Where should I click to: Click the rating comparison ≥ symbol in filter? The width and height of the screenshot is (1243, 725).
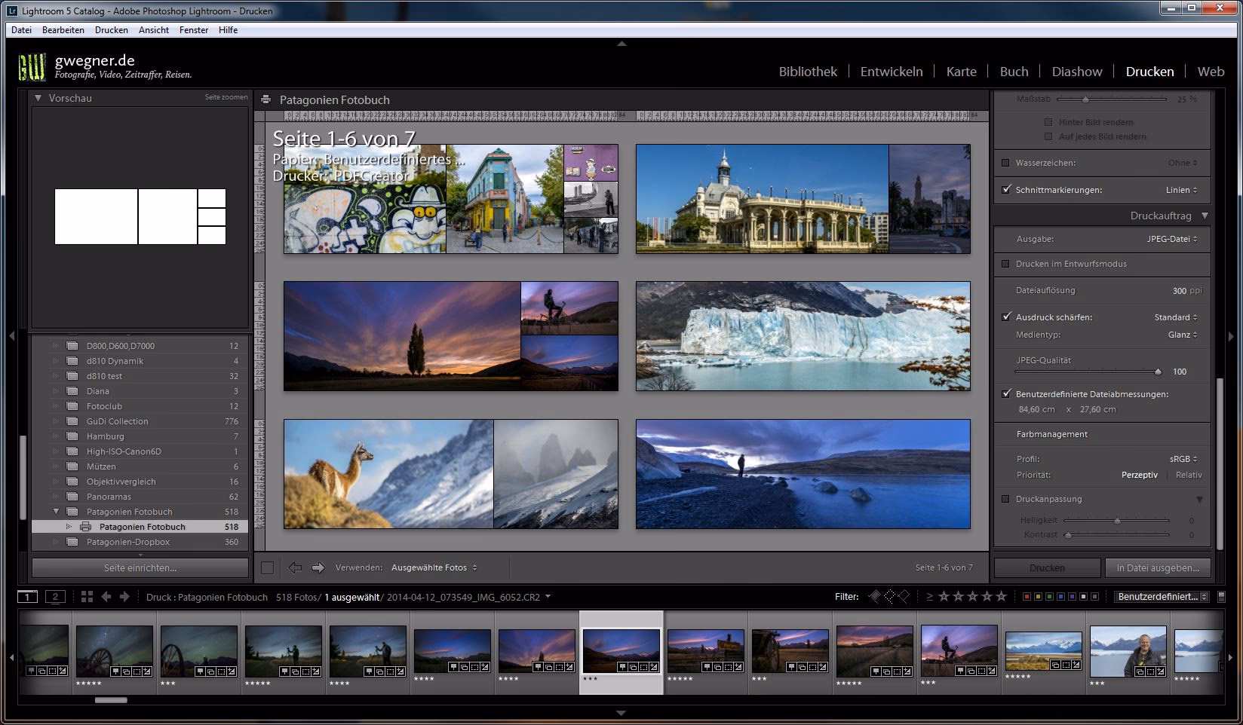click(929, 597)
